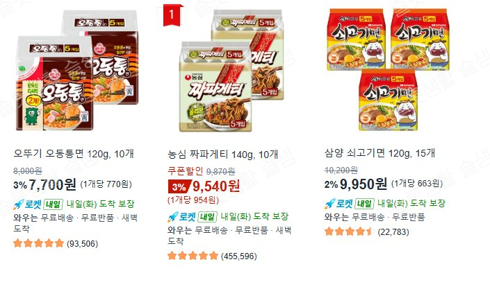Open the 삼양 쇠고기면 product image
The image size is (490, 289).
point(388,69)
